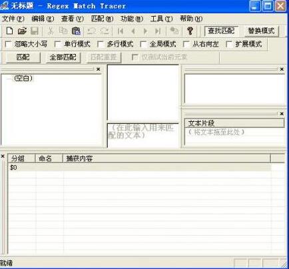Click the Redo arrow icon
The width and height of the screenshot is (289, 269).
pyautogui.click(x=105, y=31)
